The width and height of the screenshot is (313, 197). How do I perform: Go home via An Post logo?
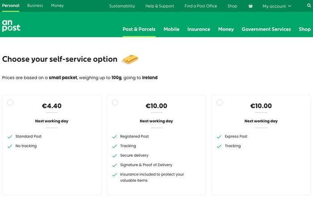pos(11,25)
